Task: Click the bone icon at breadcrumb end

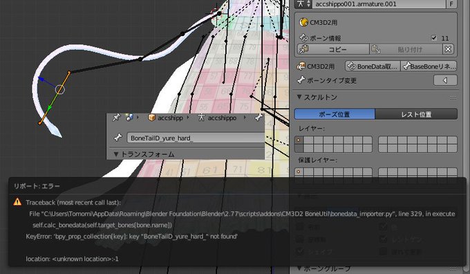Action: (258, 118)
